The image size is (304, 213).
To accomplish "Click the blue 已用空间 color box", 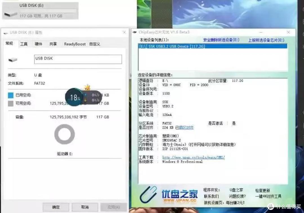I will click(11, 95).
